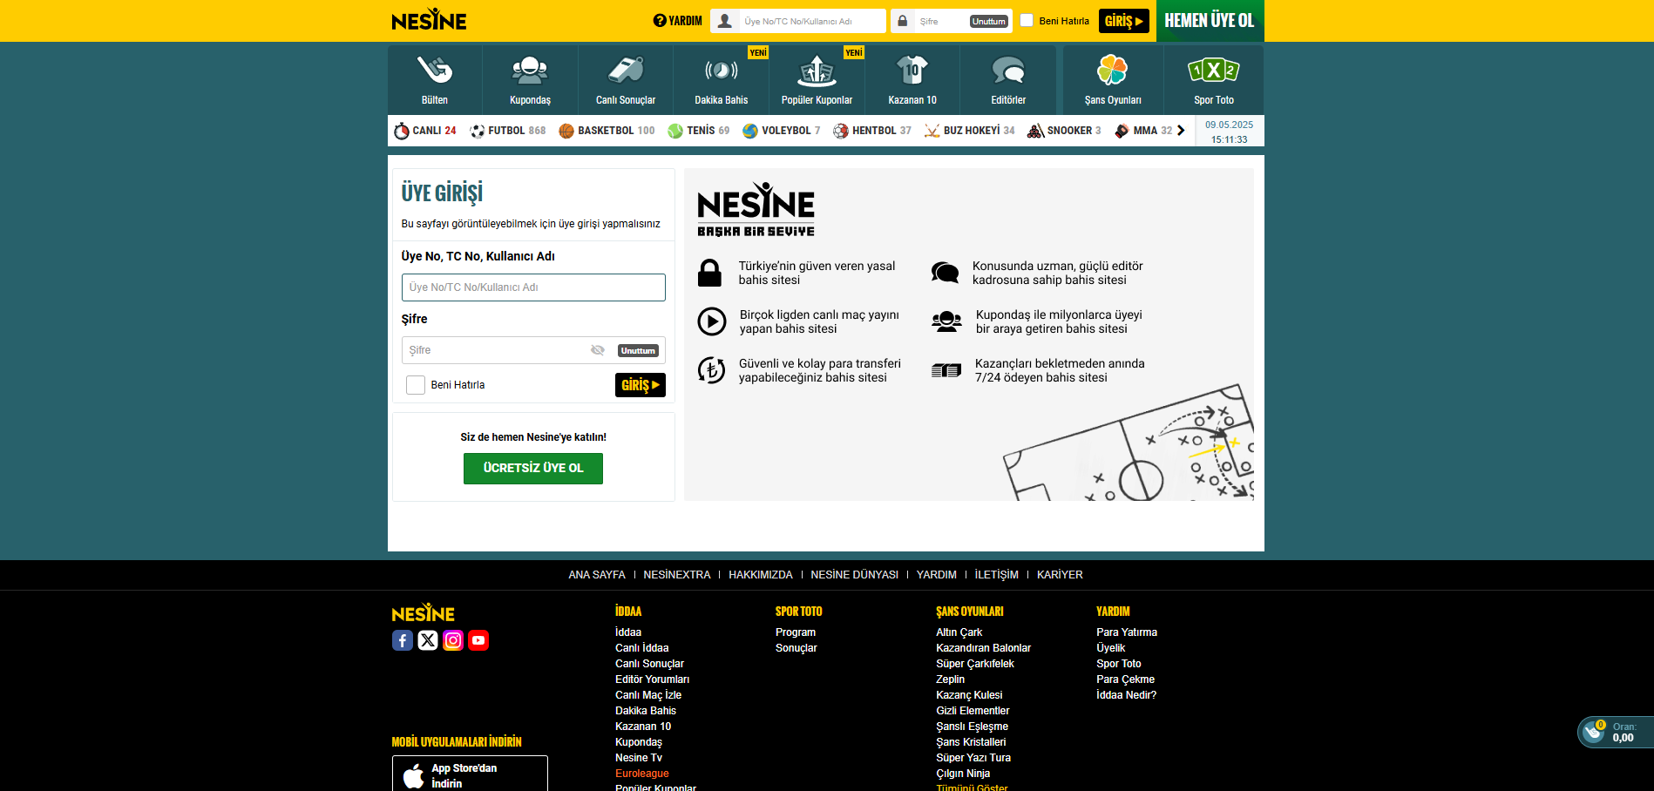The image size is (1654, 791).
Task: Open the Bülten betting slip icon
Action: point(435,70)
